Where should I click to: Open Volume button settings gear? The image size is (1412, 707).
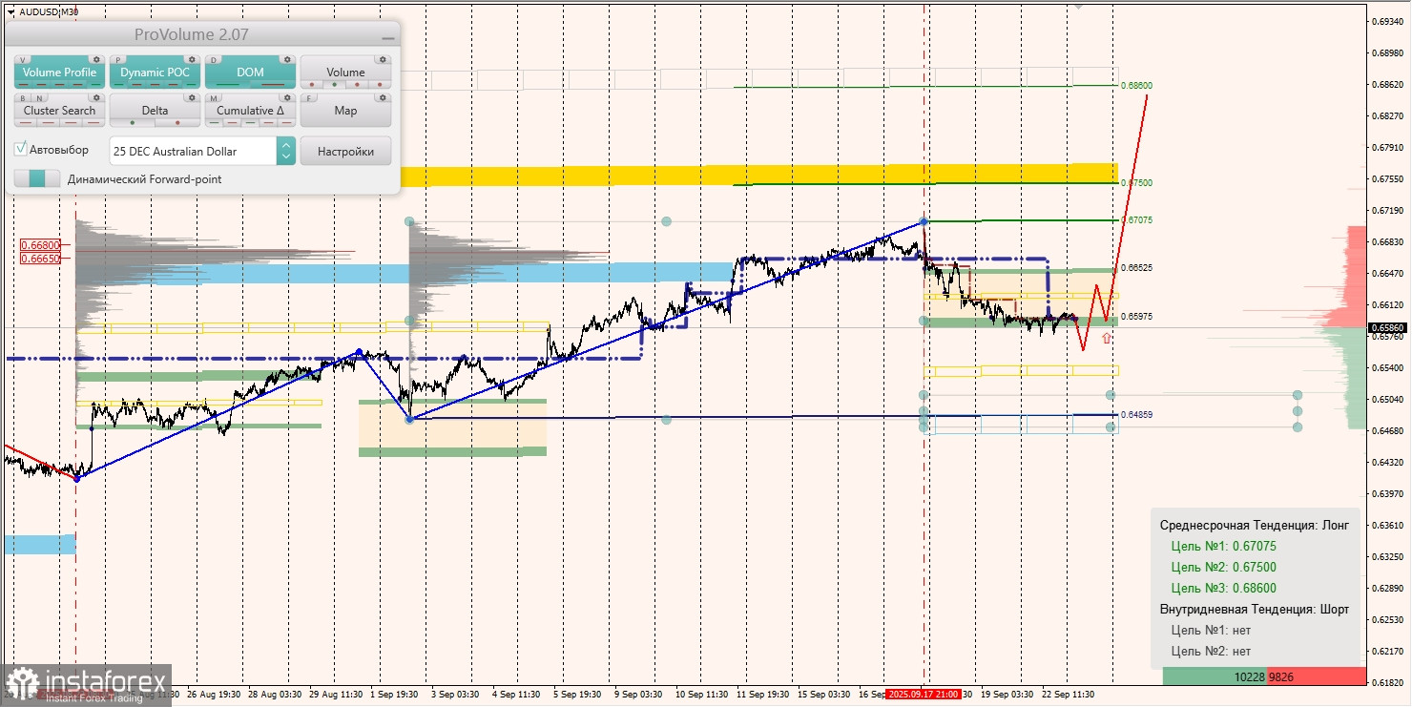coord(383,59)
